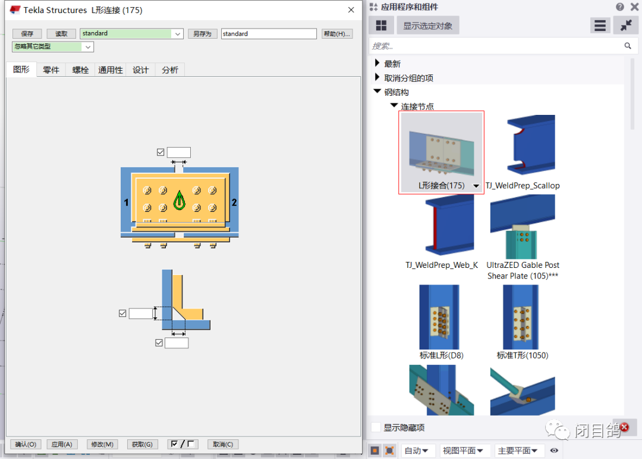Expand the 取消分组的项 group
642x459 pixels.
point(377,77)
